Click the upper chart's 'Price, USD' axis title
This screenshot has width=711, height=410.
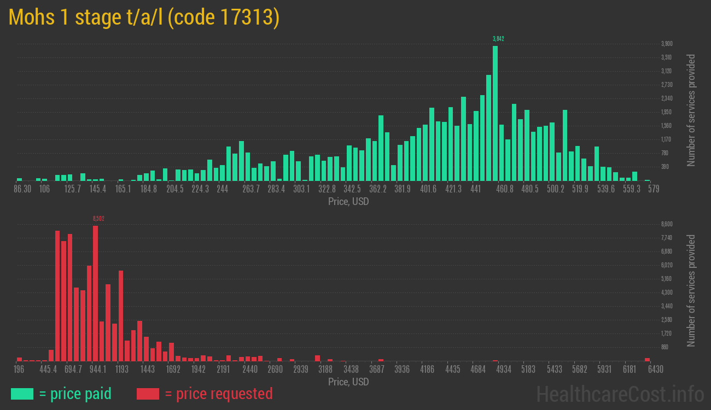(348, 202)
